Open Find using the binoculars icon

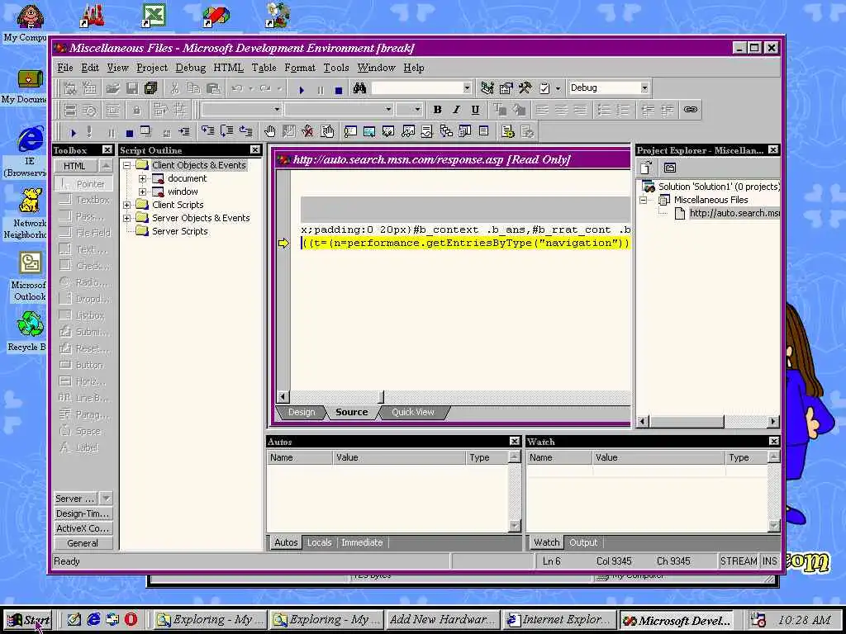click(359, 88)
